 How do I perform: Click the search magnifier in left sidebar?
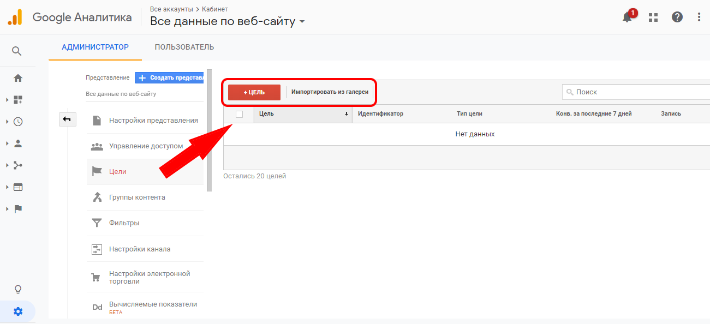17,51
